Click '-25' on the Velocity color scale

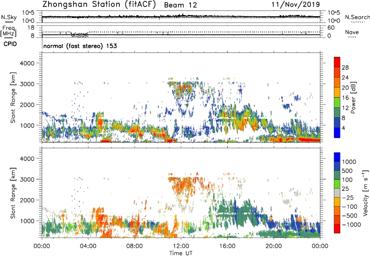pyautogui.click(x=348, y=198)
